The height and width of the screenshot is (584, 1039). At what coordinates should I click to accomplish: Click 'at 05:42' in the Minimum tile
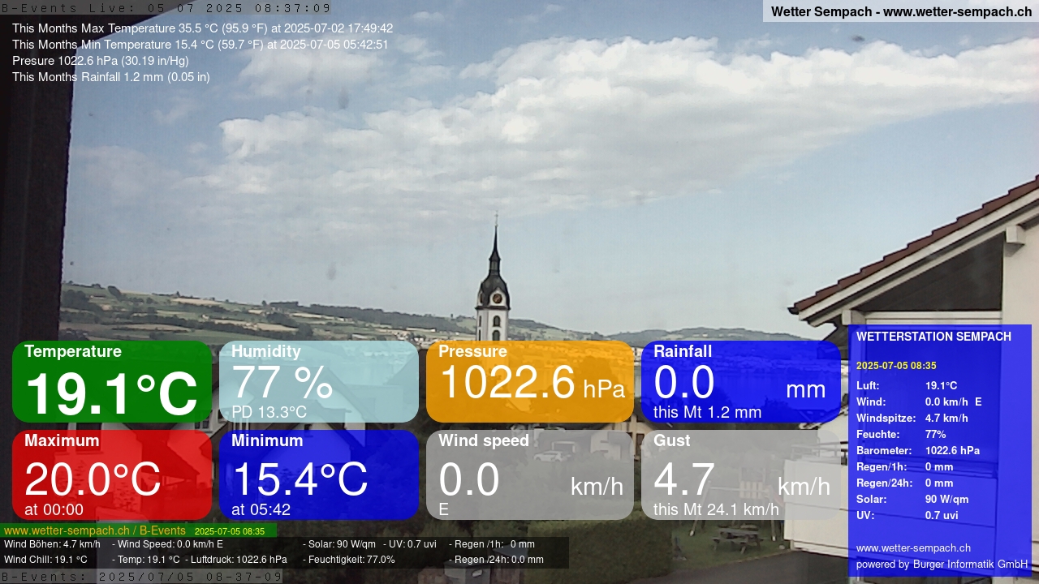coord(261,509)
